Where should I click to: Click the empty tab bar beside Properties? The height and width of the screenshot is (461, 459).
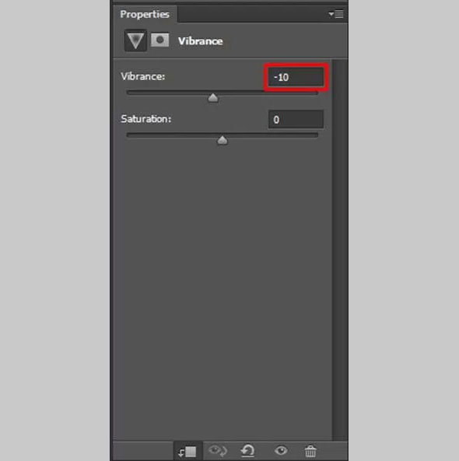[251, 14]
